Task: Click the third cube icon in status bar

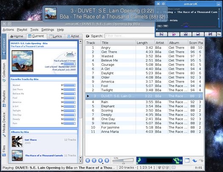Action: (x=167, y=168)
